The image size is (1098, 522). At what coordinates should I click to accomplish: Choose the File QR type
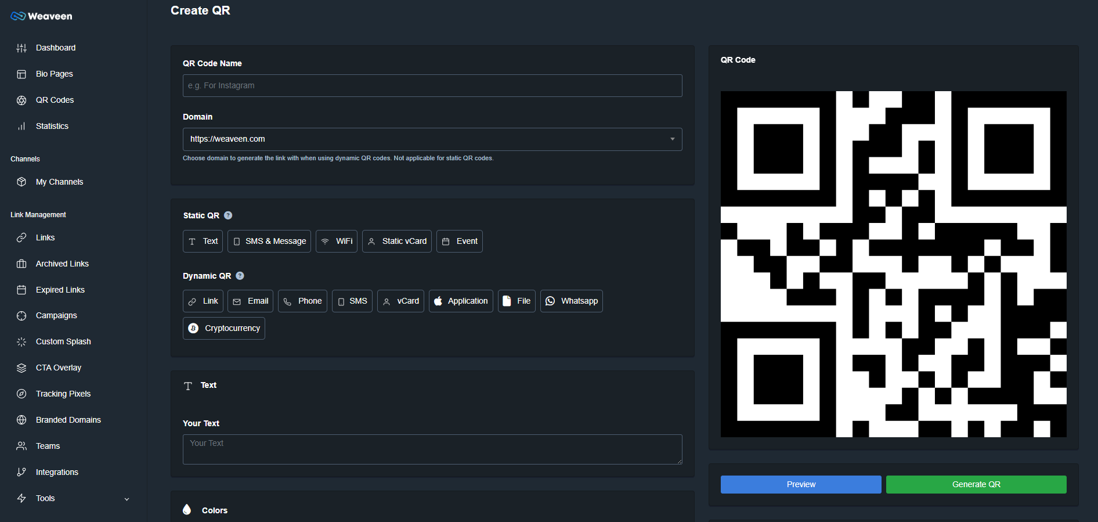tap(517, 301)
